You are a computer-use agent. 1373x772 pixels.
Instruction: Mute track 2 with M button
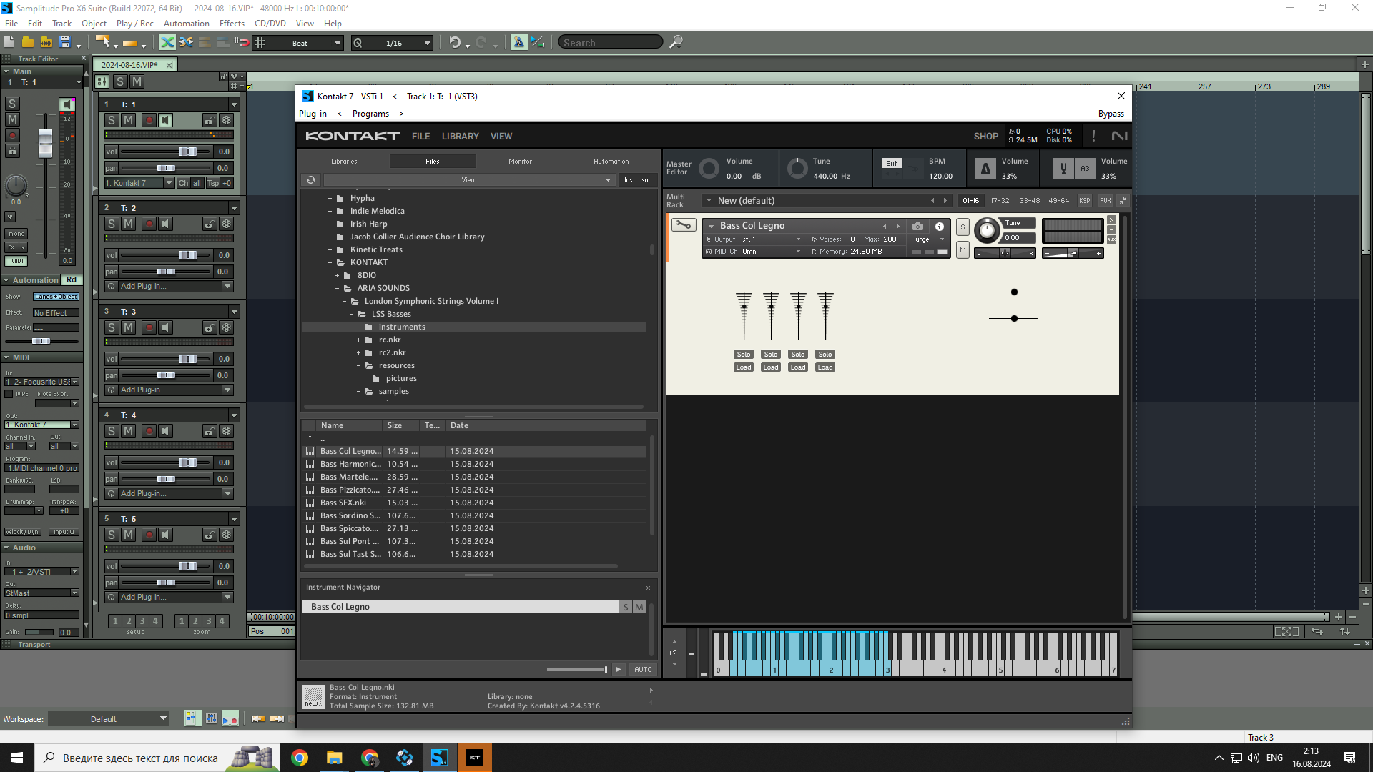128,224
